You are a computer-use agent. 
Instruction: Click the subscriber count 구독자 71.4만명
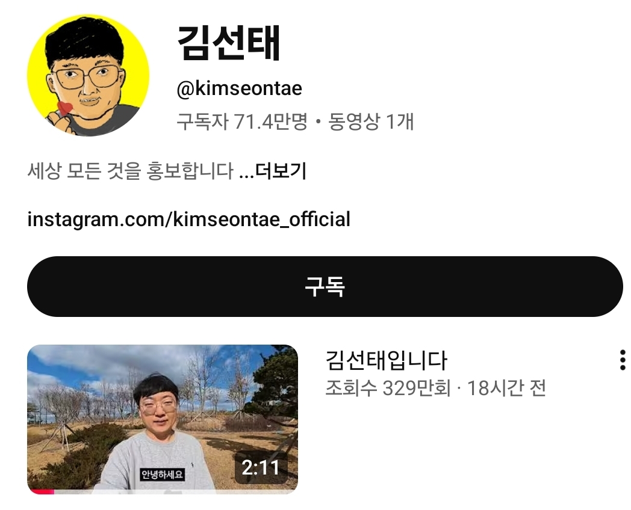click(x=242, y=121)
